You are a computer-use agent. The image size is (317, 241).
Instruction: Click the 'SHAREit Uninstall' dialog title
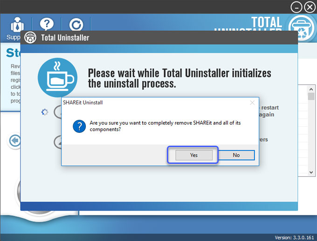pyautogui.click(x=83, y=103)
